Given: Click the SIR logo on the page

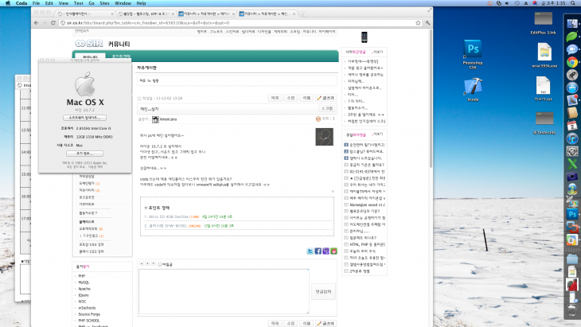Looking at the screenshot, I should coord(88,43).
